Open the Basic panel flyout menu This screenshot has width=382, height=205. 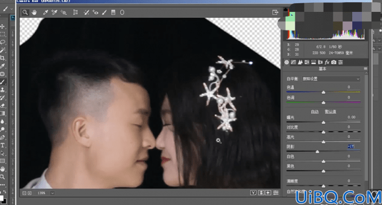365,69
